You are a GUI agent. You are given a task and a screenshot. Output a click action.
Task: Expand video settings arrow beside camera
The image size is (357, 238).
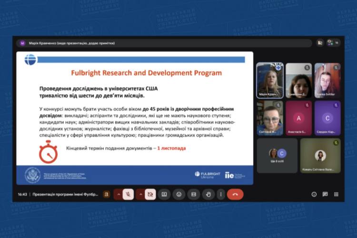pyautogui.click(x=141, y=194)
